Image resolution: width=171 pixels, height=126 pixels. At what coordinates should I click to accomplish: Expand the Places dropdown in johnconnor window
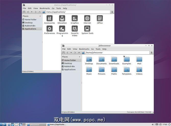80,57
